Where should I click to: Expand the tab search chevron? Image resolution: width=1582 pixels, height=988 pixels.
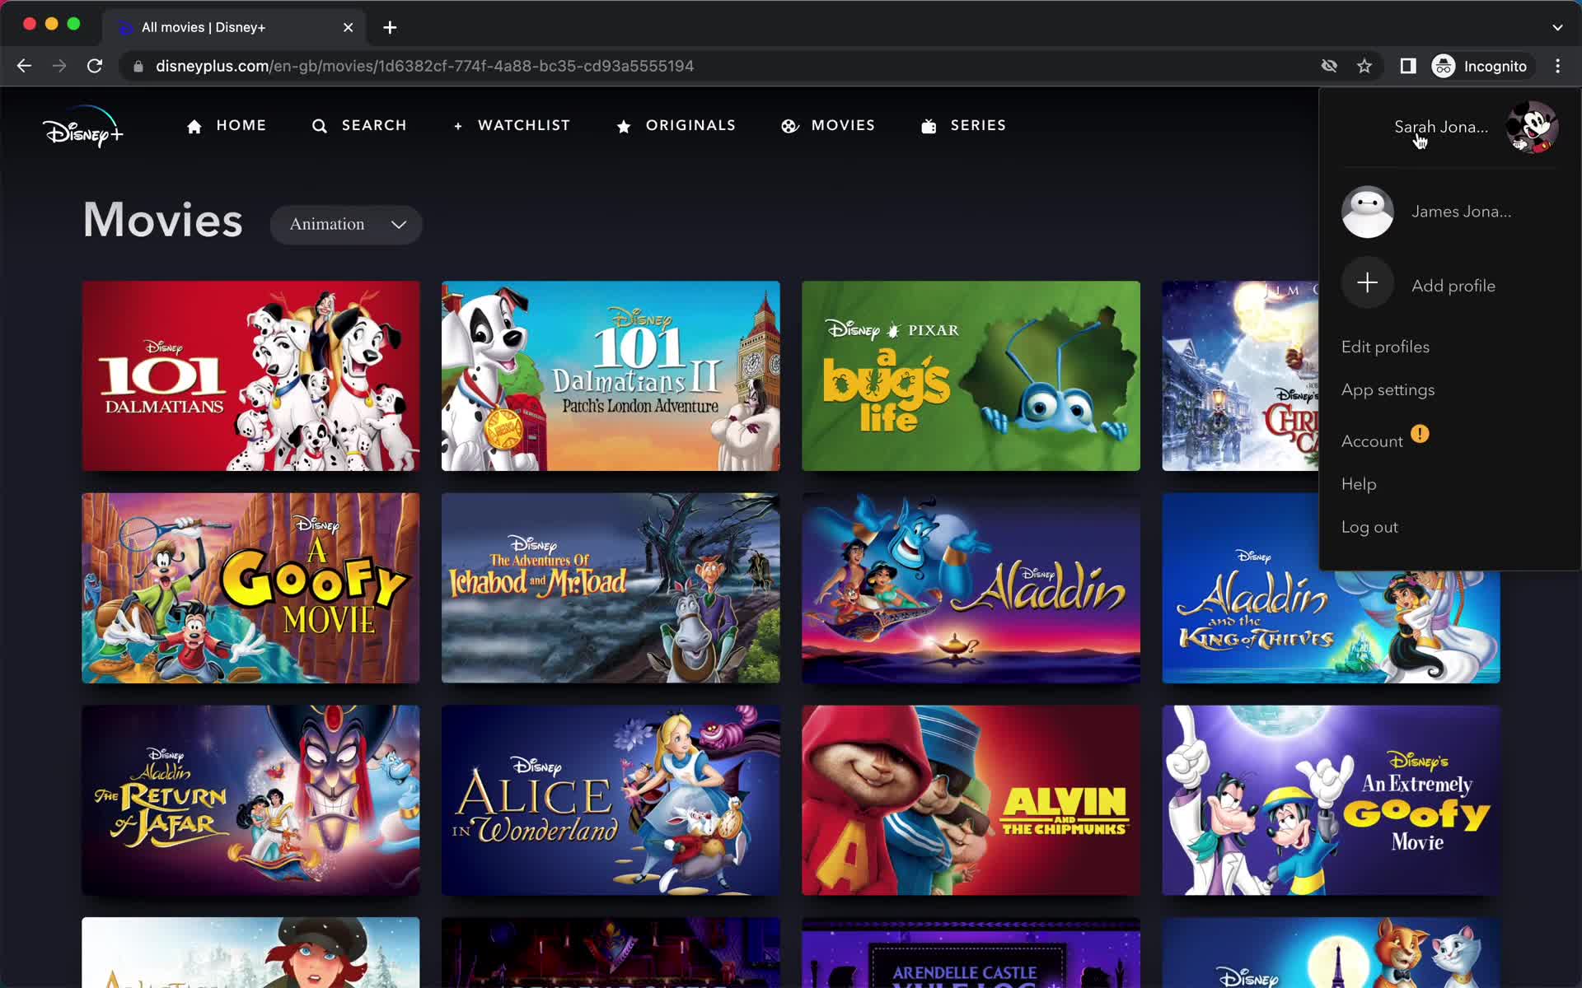pos(1557,27)
